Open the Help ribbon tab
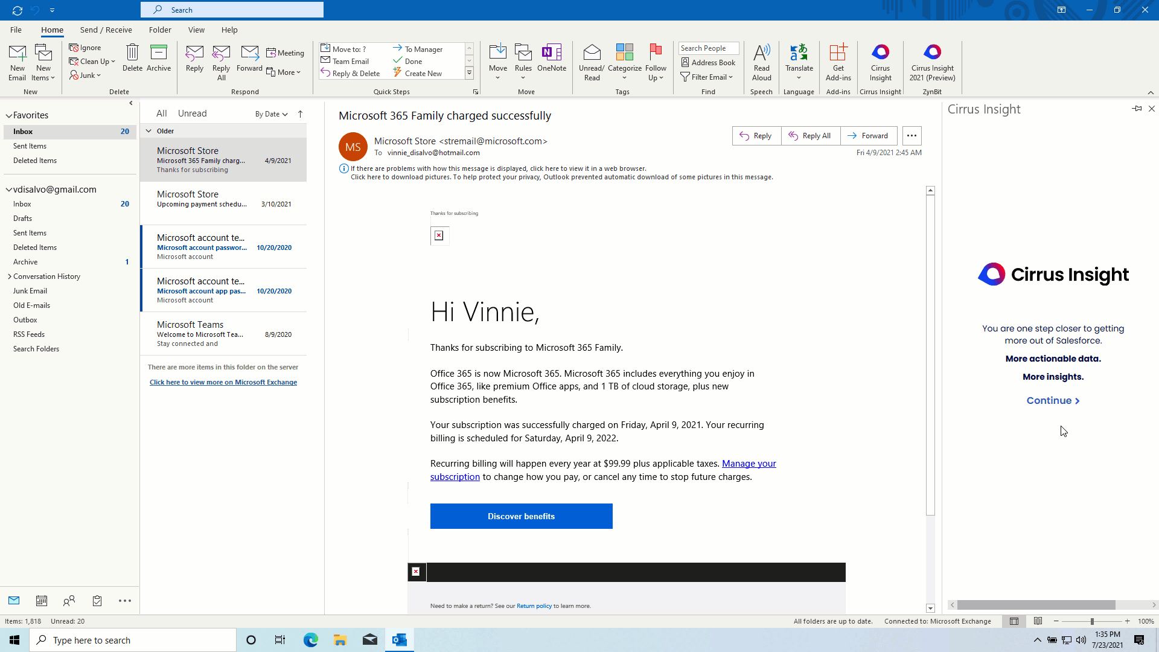 (x=229, y=30)
